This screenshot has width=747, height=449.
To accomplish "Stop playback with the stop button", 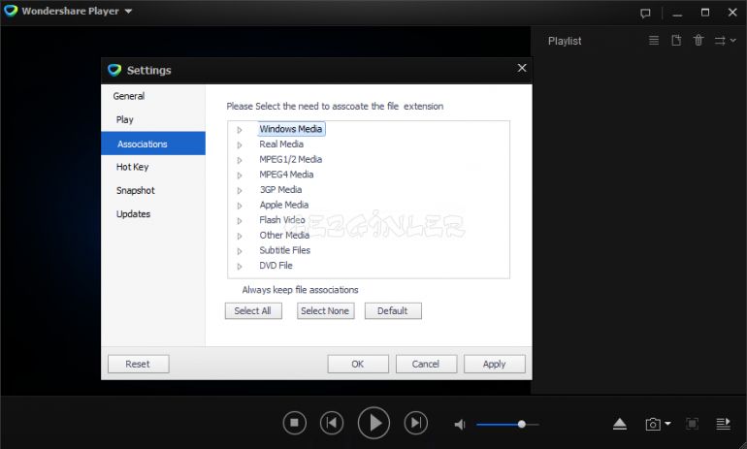I will (x=294, y=423).
